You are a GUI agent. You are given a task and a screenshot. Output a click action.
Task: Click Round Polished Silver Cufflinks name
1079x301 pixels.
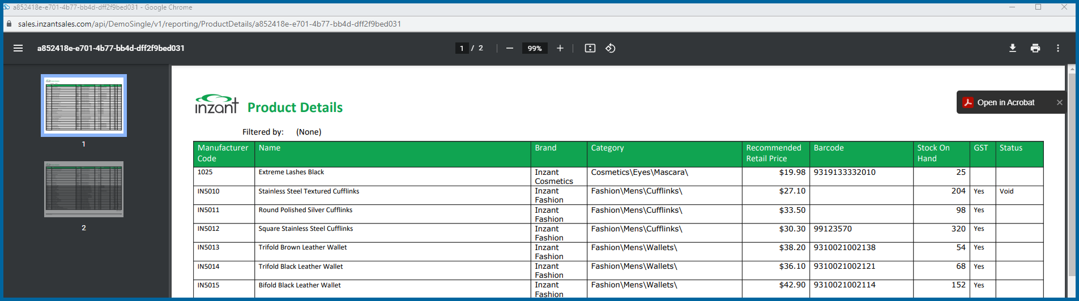click(x=305, y=210)
